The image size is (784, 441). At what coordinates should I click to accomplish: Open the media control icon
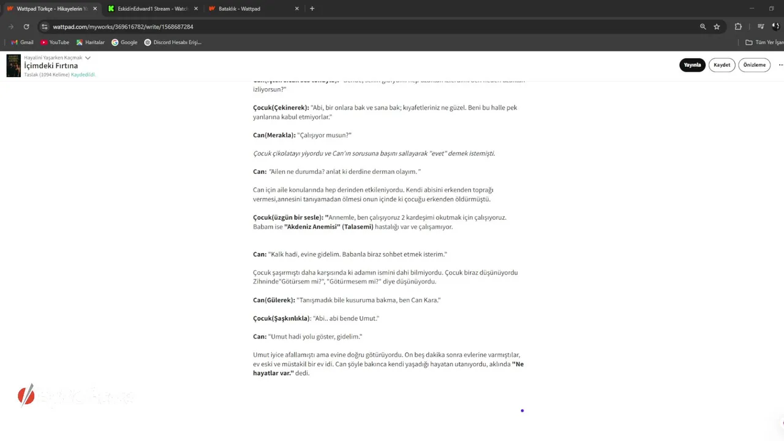coord(761,27)
